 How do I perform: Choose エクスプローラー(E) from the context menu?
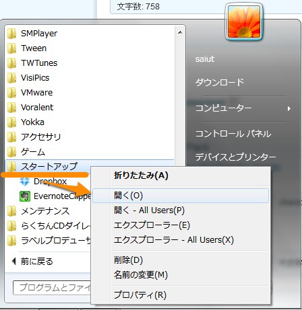click(152, 225)
